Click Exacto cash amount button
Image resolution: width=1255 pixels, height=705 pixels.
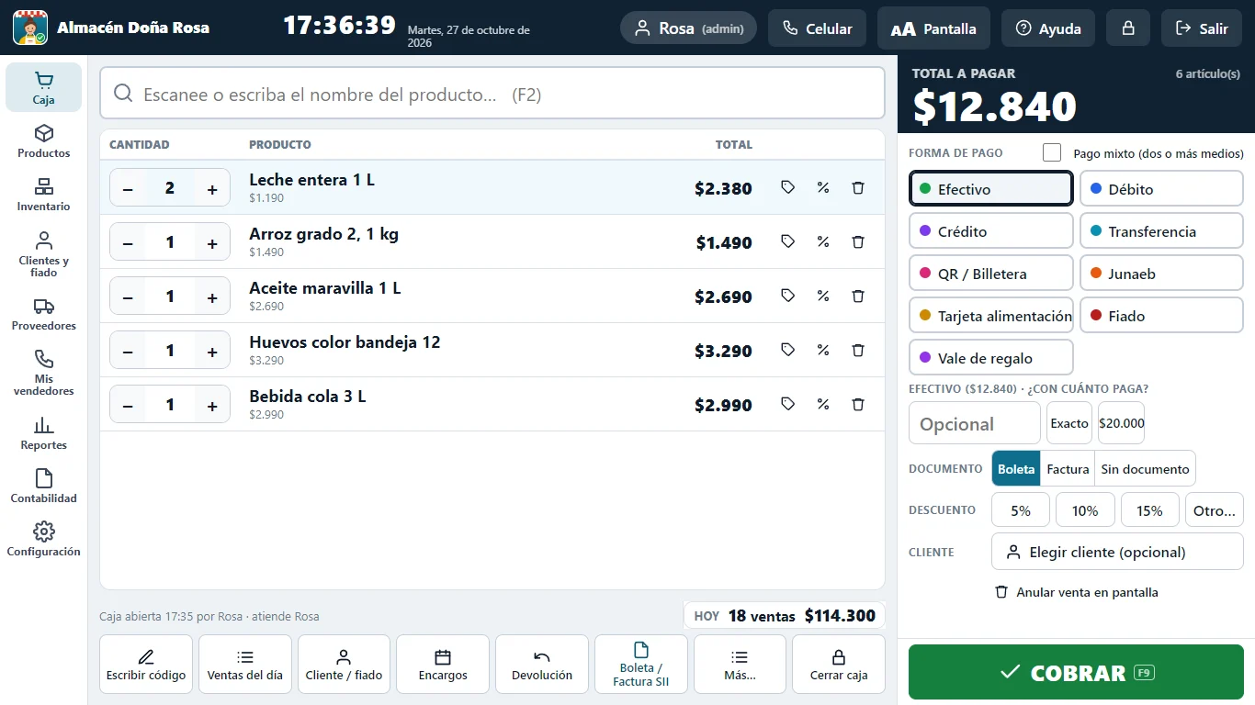1069,423
